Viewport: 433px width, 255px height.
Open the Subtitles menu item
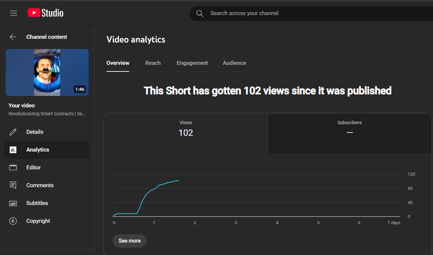pos(47,203)
